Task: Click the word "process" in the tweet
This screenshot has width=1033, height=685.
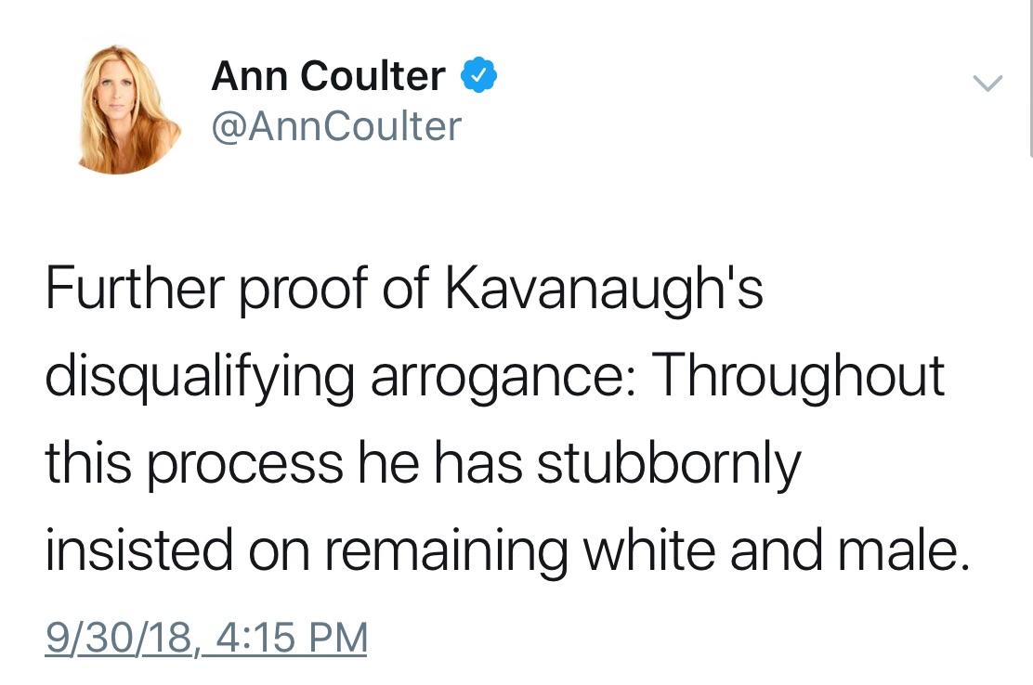Action: point(244,463)
